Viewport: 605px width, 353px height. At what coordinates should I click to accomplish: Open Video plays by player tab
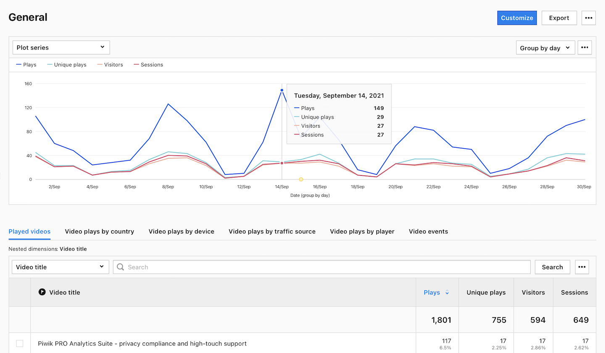[362, 232]
